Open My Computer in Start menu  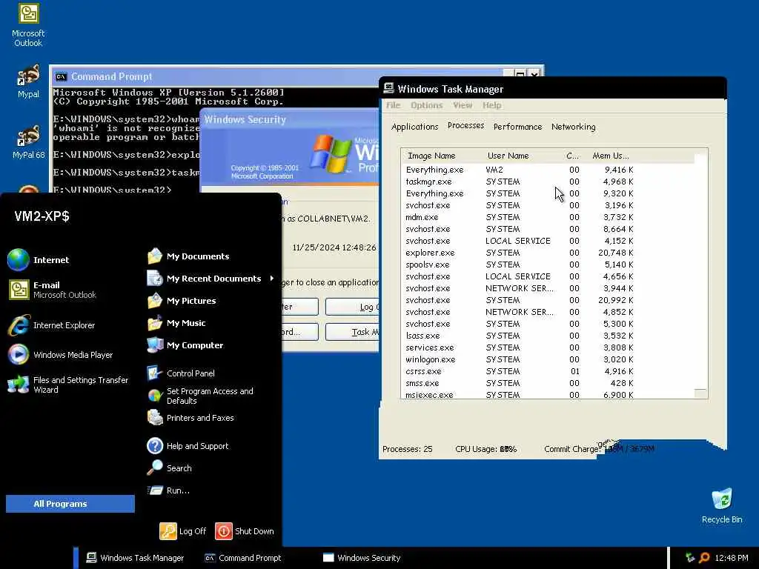185,345
